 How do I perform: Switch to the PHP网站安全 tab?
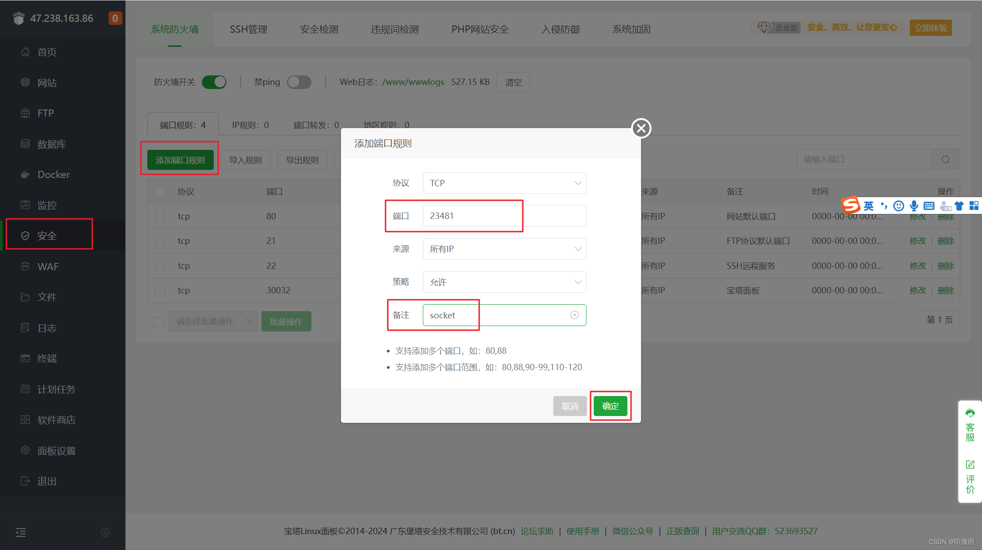click(x=480, y=29)
